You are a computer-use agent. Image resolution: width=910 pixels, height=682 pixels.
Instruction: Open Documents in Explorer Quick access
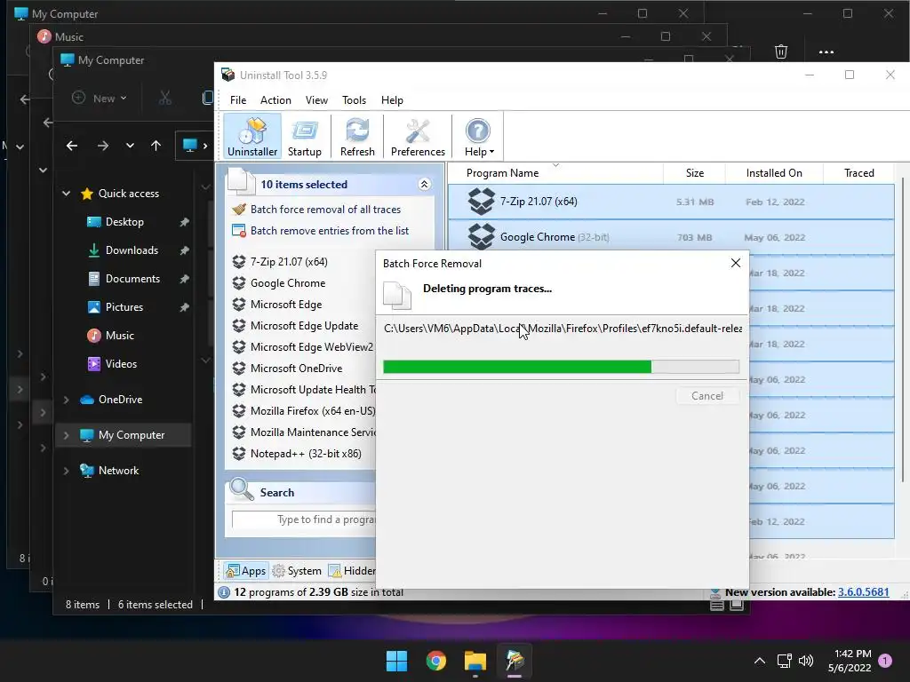[x=132, y=278]
